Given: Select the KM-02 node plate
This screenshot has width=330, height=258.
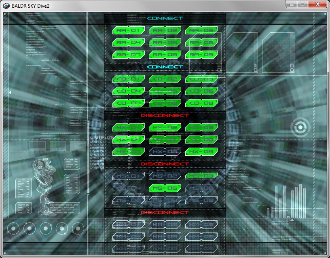Looking at the screenshot, I should 165,224.
